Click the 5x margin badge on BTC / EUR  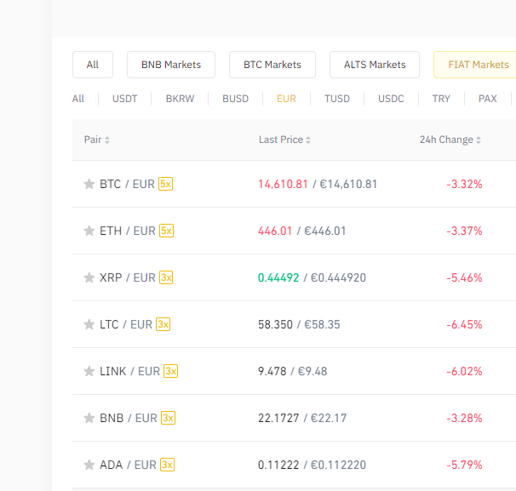[166, 184]
